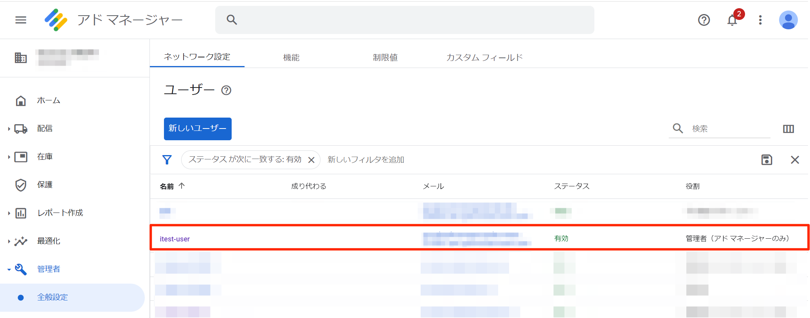Open 配信 in sidebar

tap(45, 129)
